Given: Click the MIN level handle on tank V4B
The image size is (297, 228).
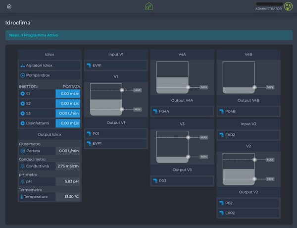Looking at the screenshot, I should point(254,87).
